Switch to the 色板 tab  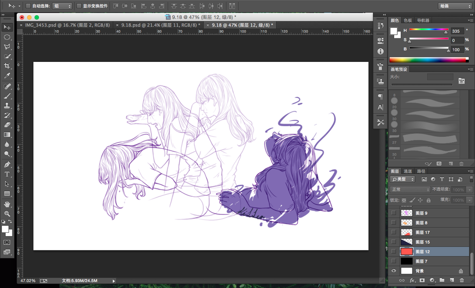[408, 20]
